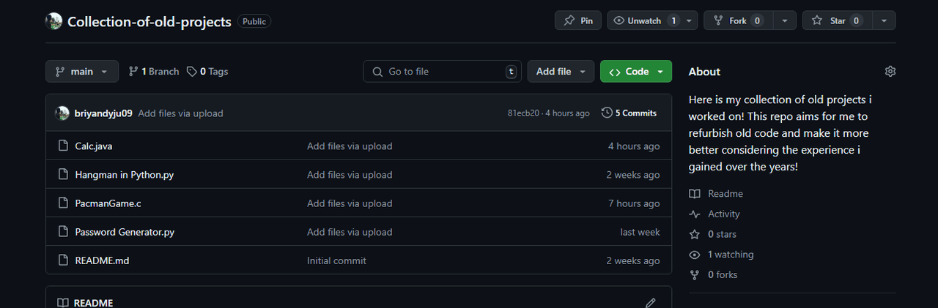The height and width of the screenshot is (308, 938).
Task: Open the star lists dropdown arrow
Action: [885, 21]
